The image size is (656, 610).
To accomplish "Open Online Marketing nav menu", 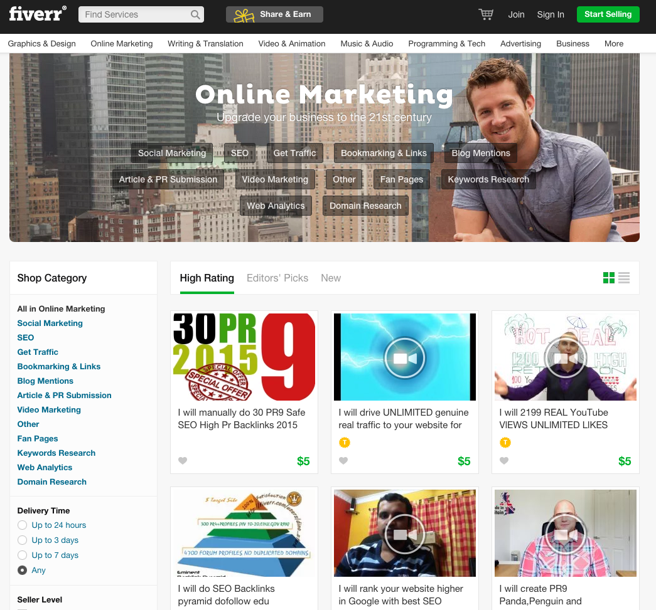I will 122,43.
